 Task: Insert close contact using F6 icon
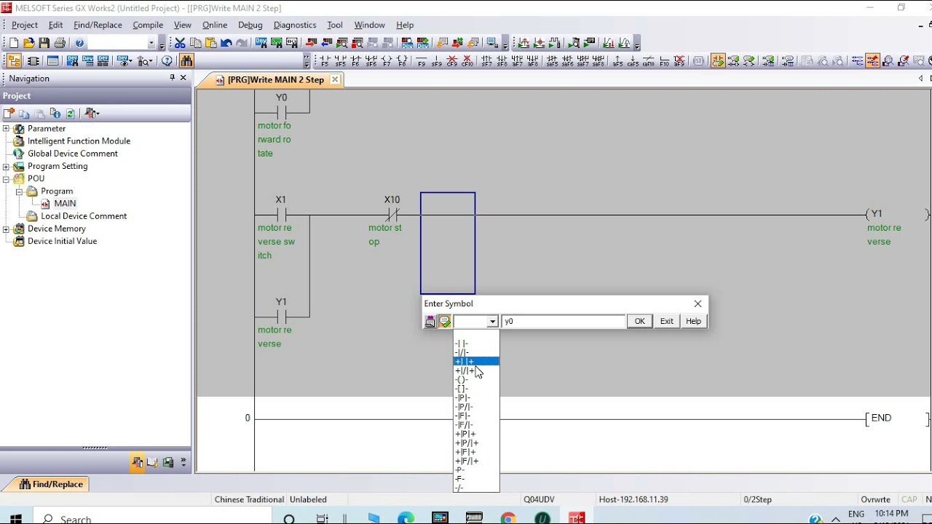355,61
